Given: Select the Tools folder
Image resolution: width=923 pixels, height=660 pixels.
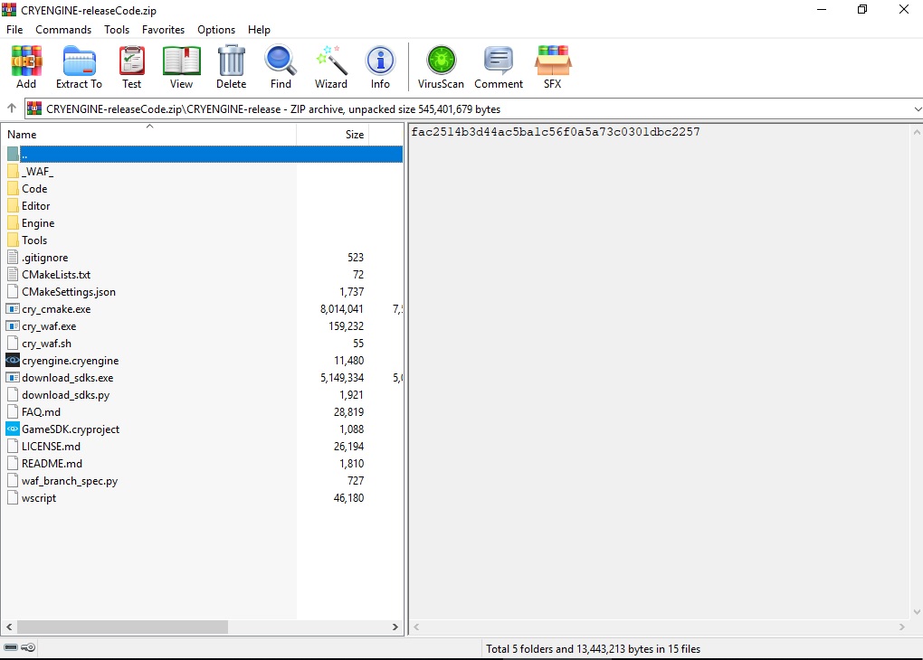Looking at the screenshot, I should pos(34,240).
